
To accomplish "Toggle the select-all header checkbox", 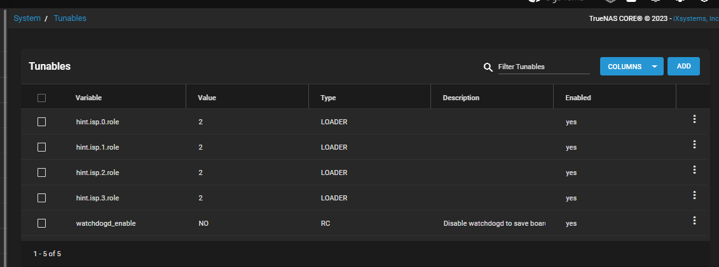I will click(x=42, y=98).
